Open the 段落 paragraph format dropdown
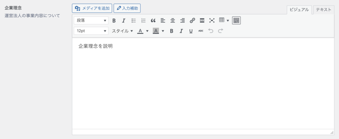This screenshot has height=139, width=339. 91,20
